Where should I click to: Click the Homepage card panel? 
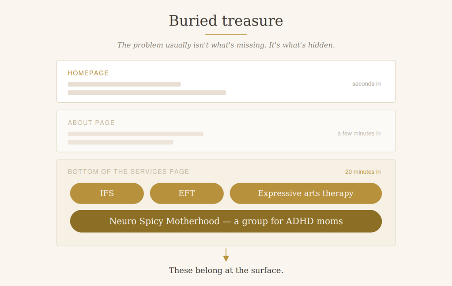226,82
